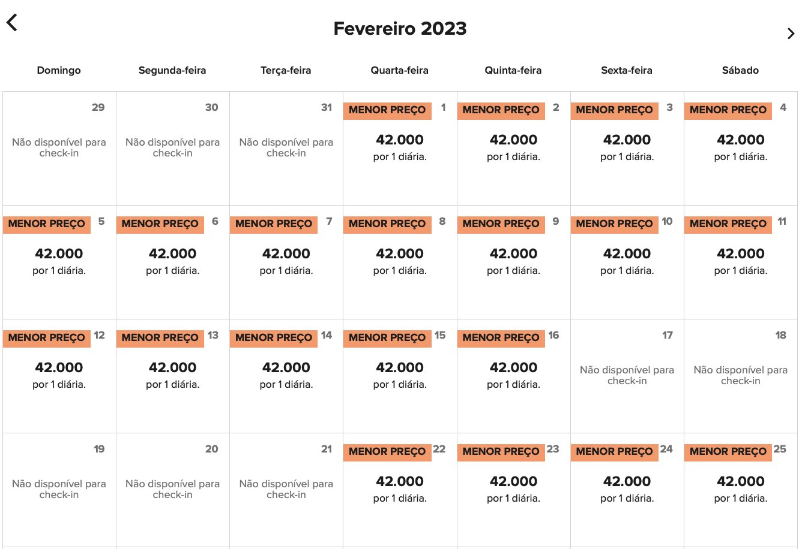Screen dimensions: 802x549
Task: Choose February 5 for check-in
Action: click(59, 262)
